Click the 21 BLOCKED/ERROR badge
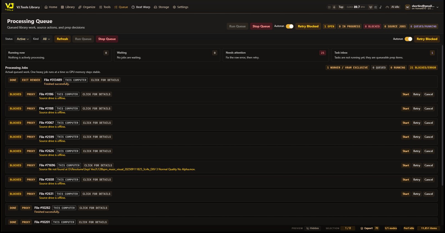 coord(423,68)
